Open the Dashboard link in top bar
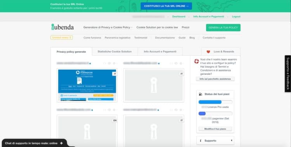Viewport: 291px width, 147px height. [x=179, y=17]
